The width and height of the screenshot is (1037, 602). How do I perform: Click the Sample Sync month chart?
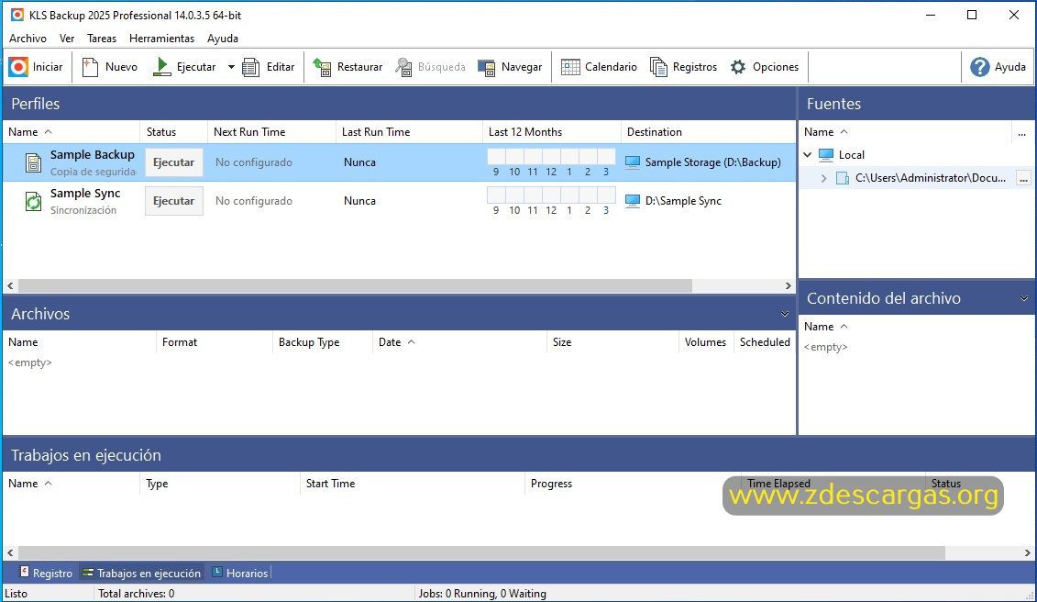(551, 201)
